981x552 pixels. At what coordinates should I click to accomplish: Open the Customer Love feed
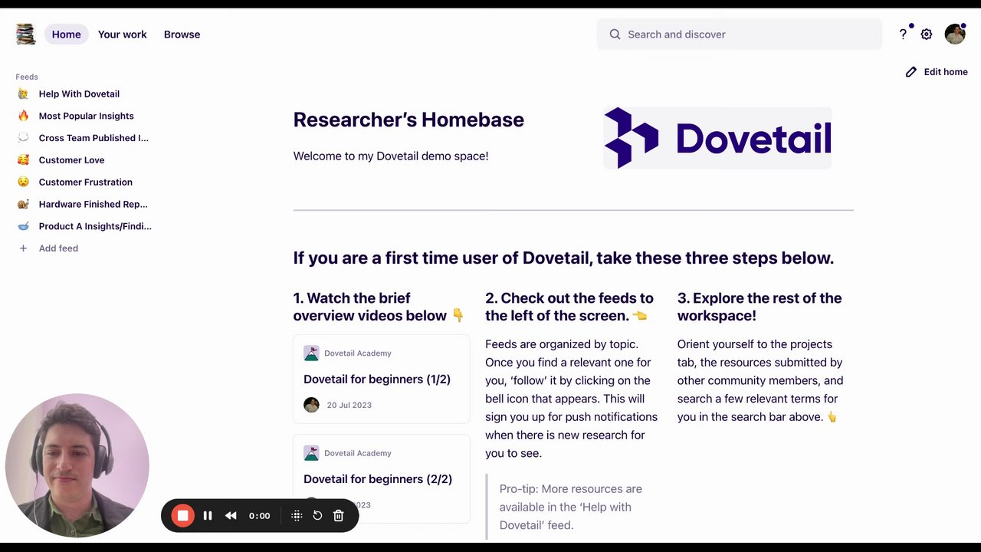[x=71, y=160]
